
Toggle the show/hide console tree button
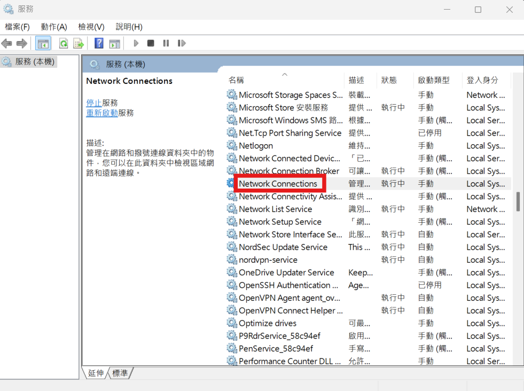pyautogui.click(x=43, y=43)
